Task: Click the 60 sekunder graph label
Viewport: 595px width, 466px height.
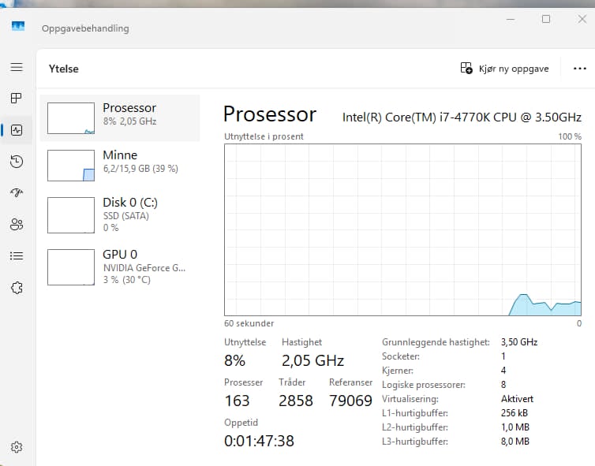Action: [x=249, y=323]
